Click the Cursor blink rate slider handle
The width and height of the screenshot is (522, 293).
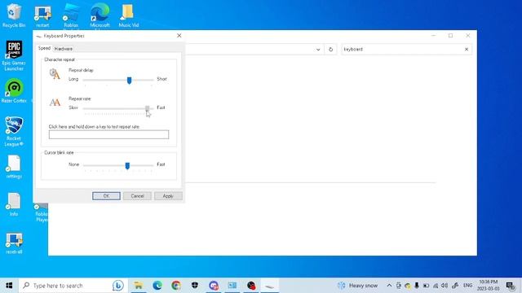pos(127,165)
